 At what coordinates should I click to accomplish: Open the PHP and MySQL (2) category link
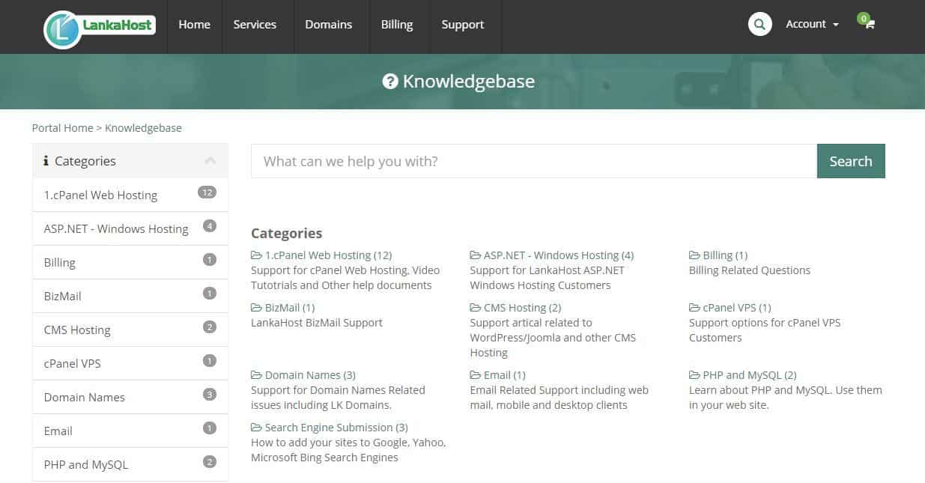click(750, 375)
